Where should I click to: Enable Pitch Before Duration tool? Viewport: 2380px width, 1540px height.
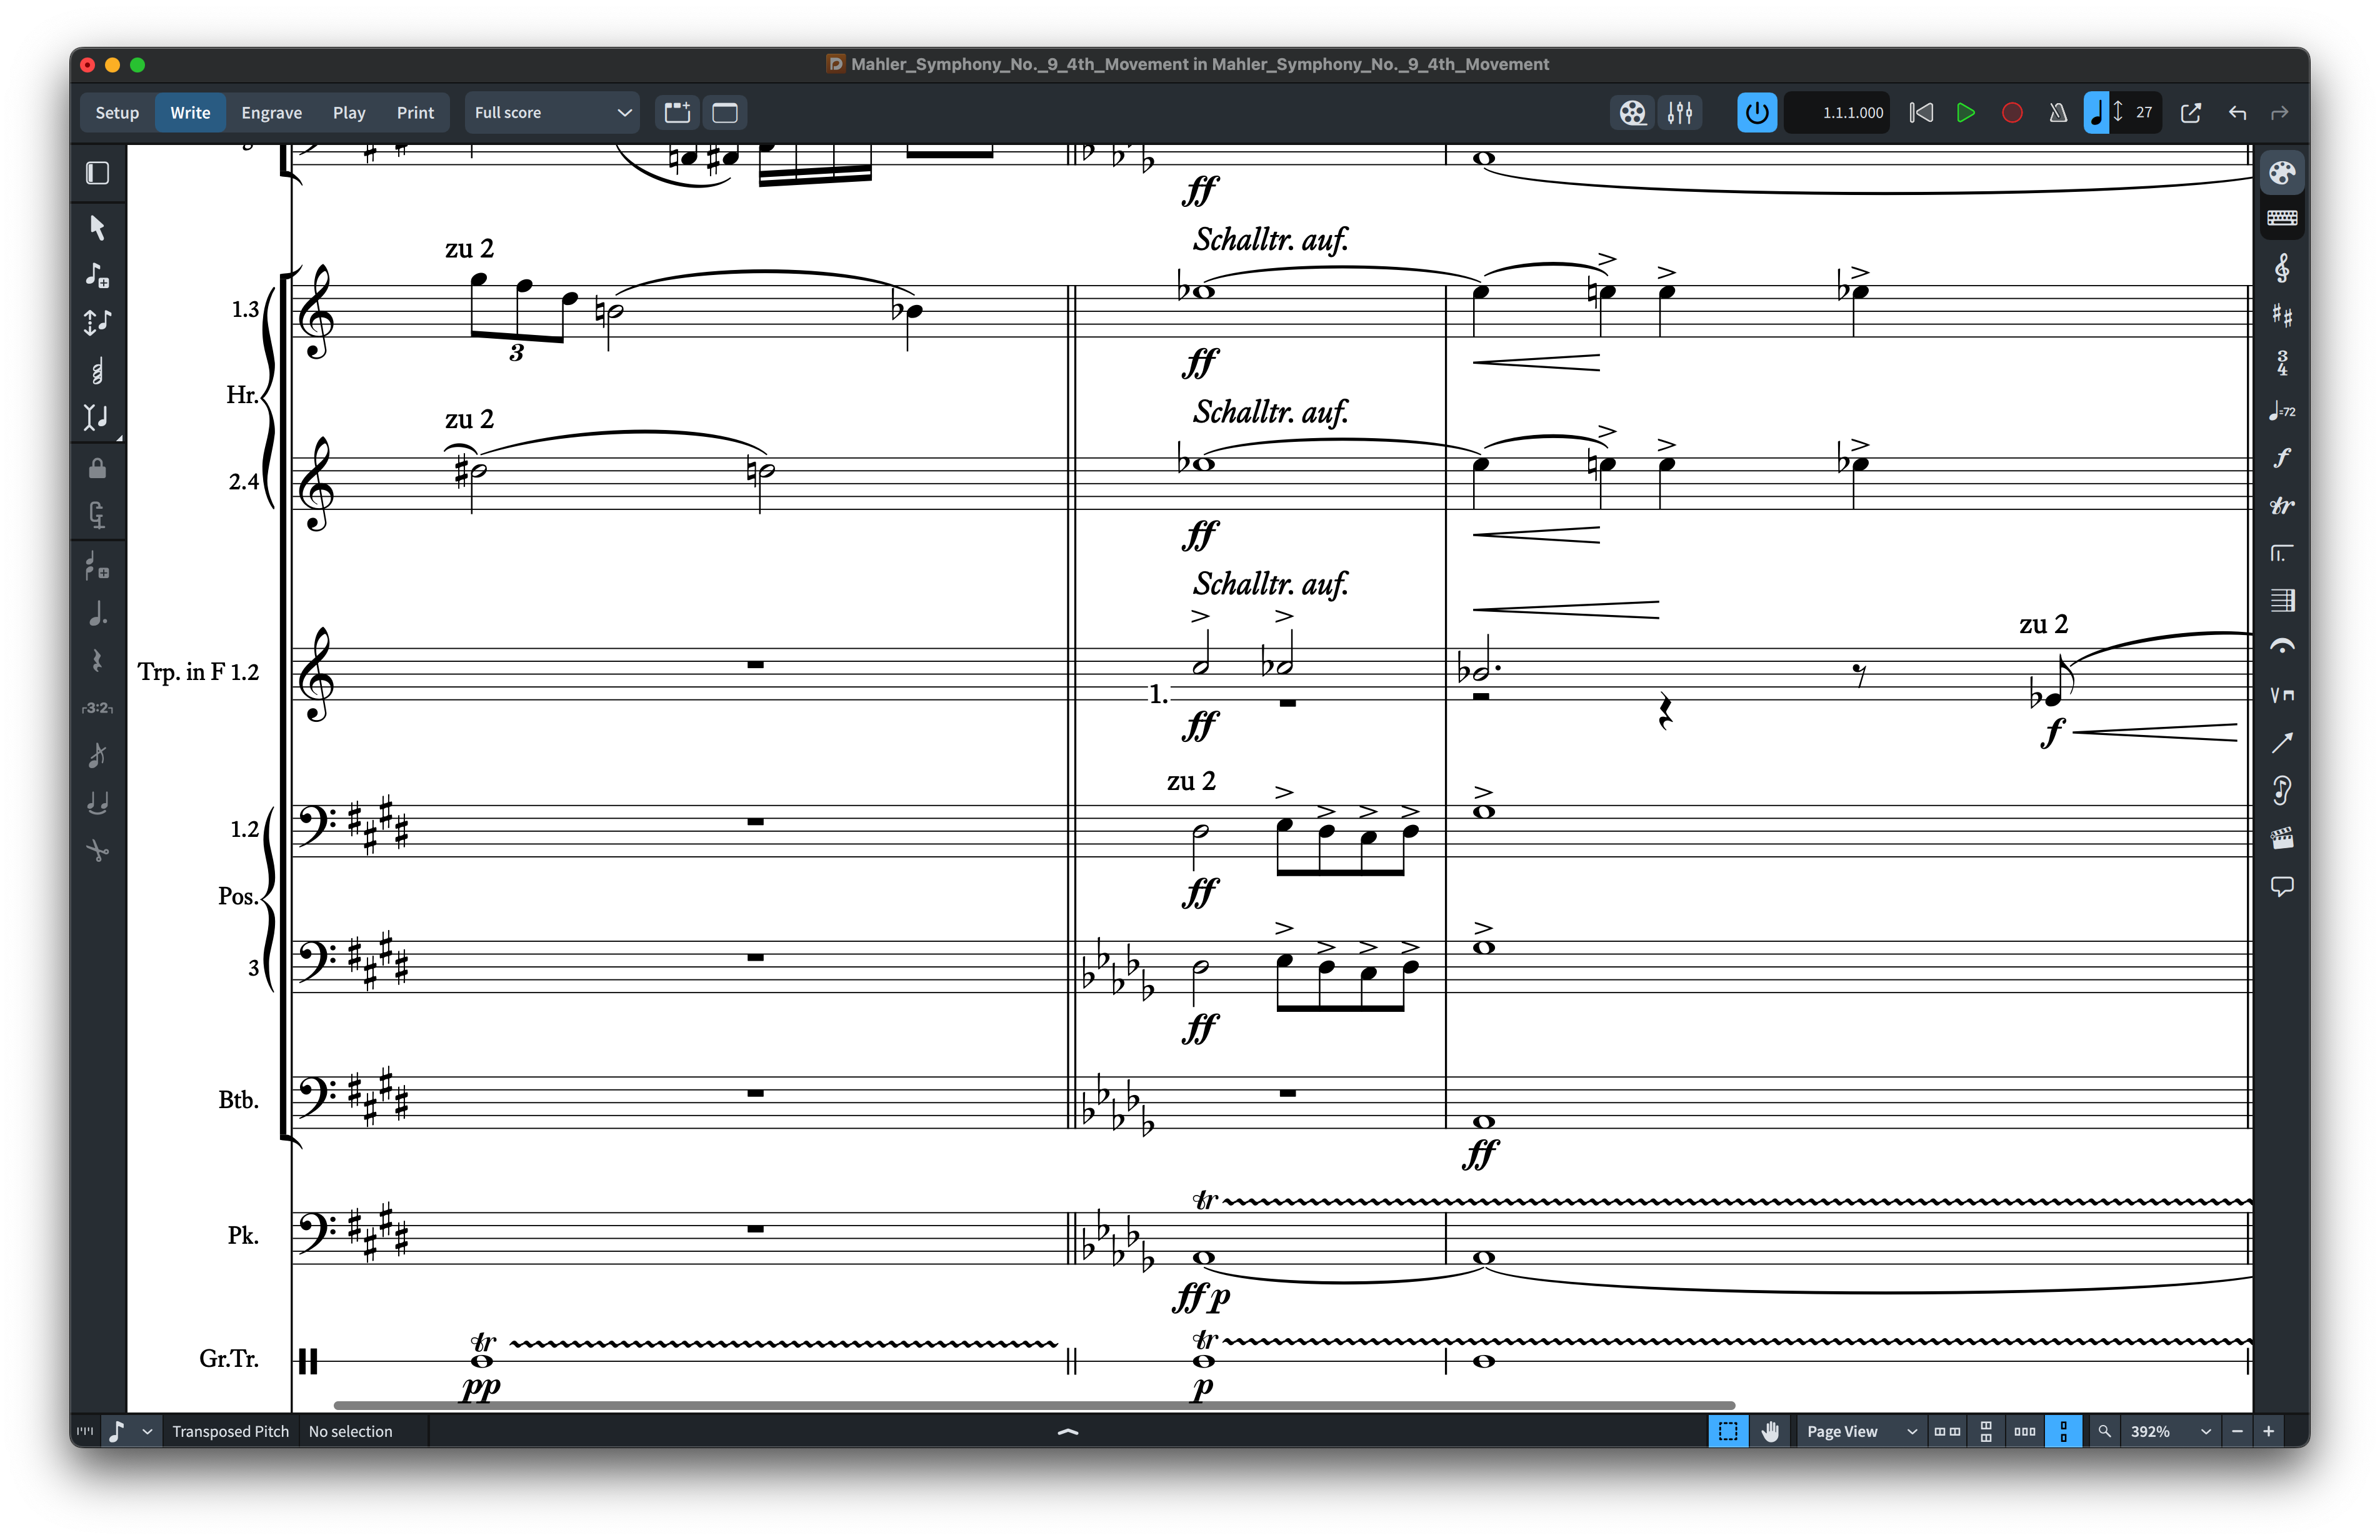[97, 322]
